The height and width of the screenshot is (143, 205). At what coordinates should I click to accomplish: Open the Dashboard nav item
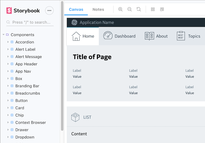[x=119, y=36]
